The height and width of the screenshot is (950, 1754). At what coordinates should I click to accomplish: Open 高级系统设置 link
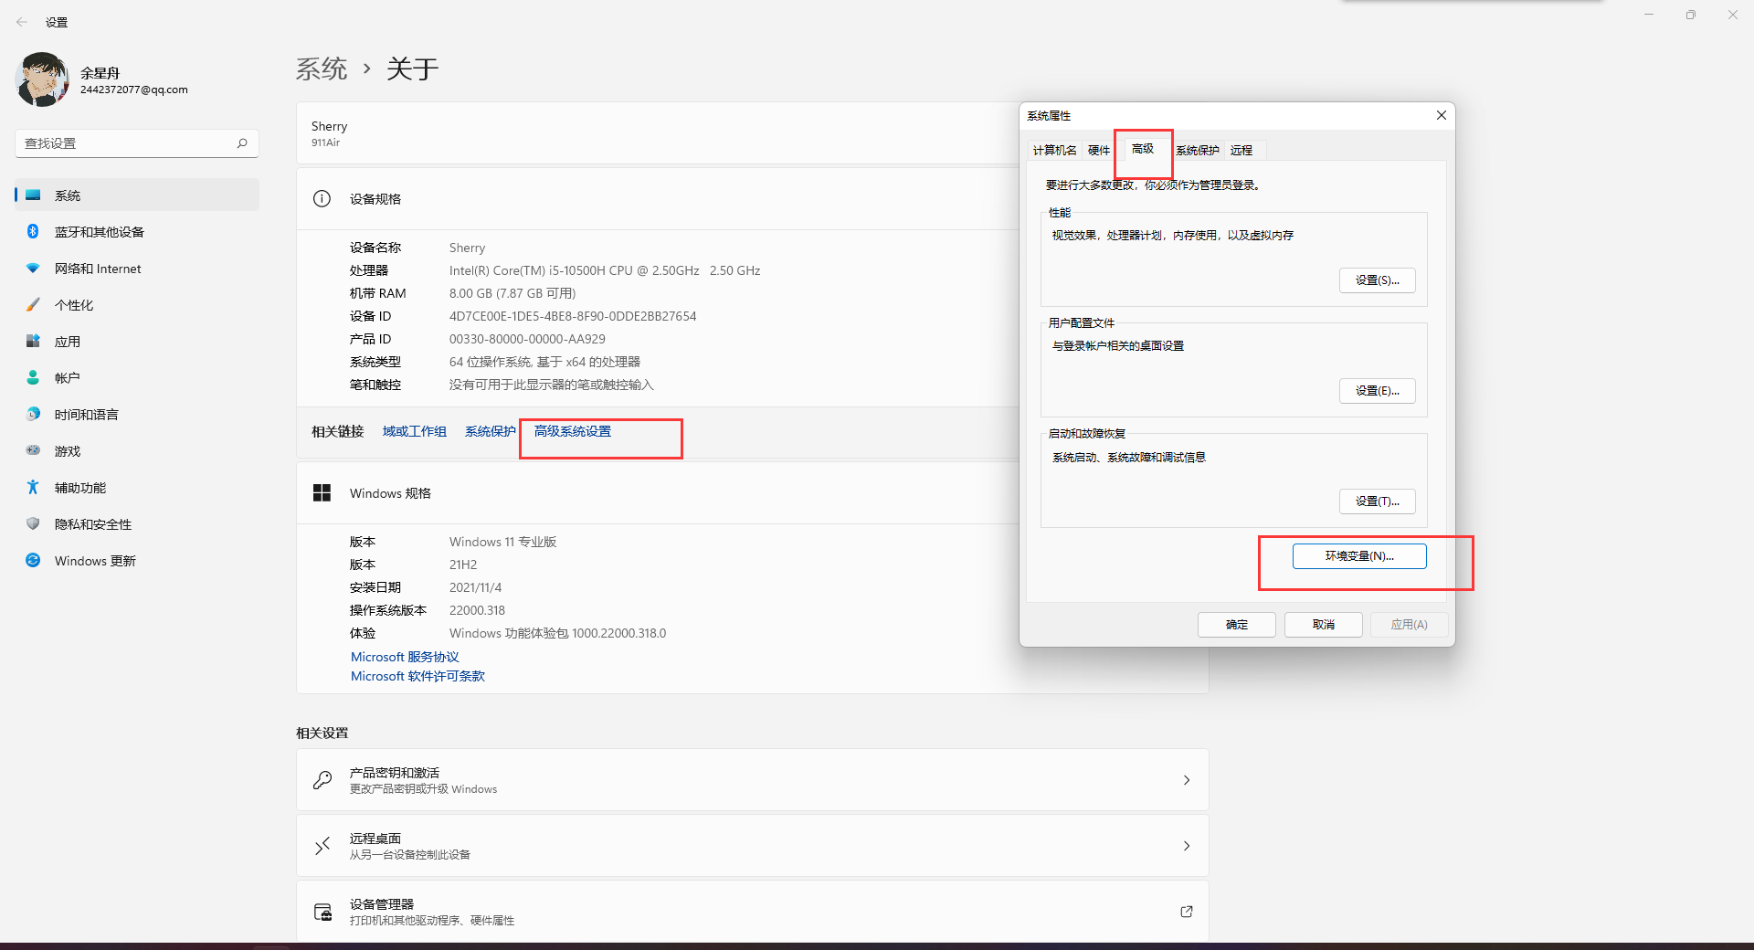(573, 432)
